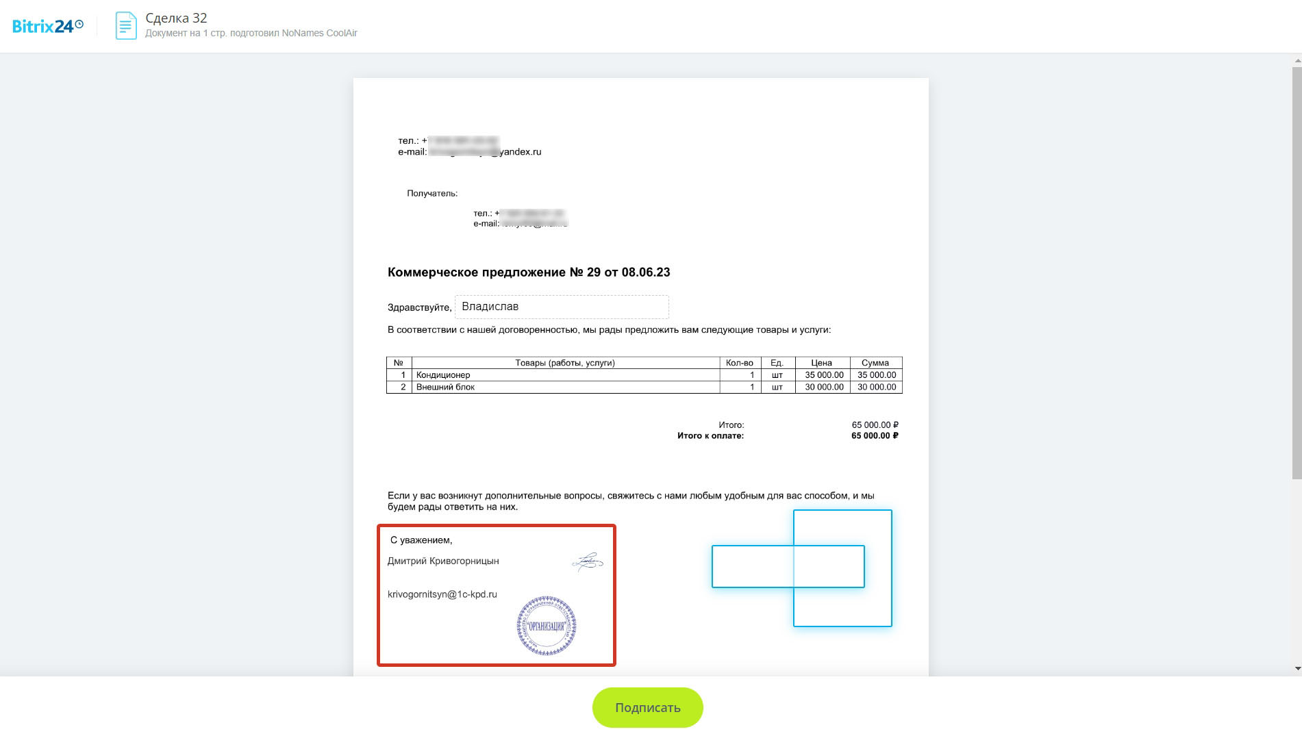1302x736 pixels.
Task: Click the document icon beside Сделка 32
Action: click(x=125, y=26)
